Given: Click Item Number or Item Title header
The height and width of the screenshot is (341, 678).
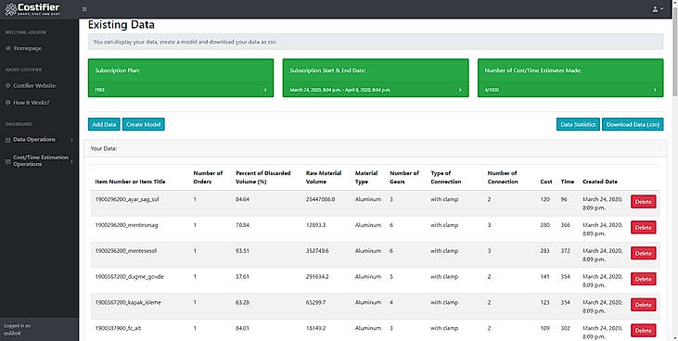Looking at the screenshot, I should (x=130, y=182).
